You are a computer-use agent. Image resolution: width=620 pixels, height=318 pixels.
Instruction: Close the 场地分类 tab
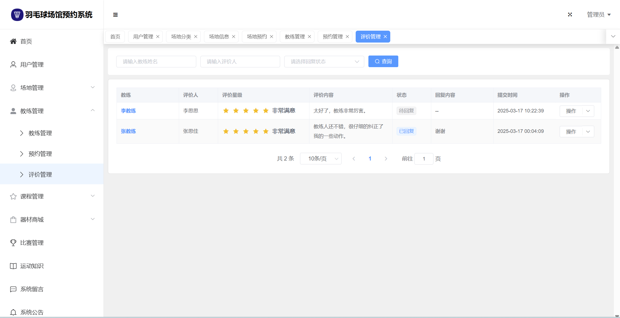click(196, 37)
